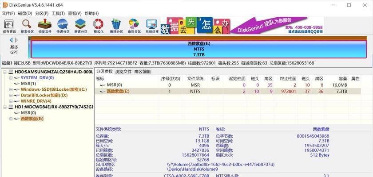This screenshot has width=373, height=177.
Task: Click the 起始柱面 column header
Action: click(236, 79)
